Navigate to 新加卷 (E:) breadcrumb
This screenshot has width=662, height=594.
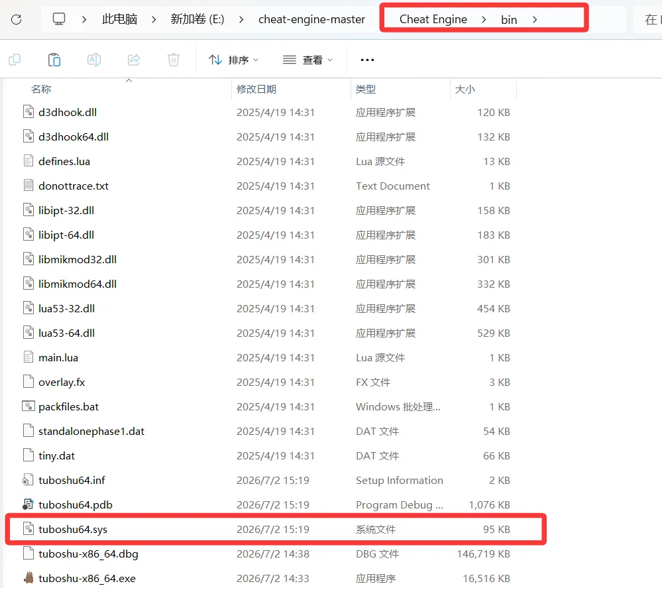pos(197,19)
